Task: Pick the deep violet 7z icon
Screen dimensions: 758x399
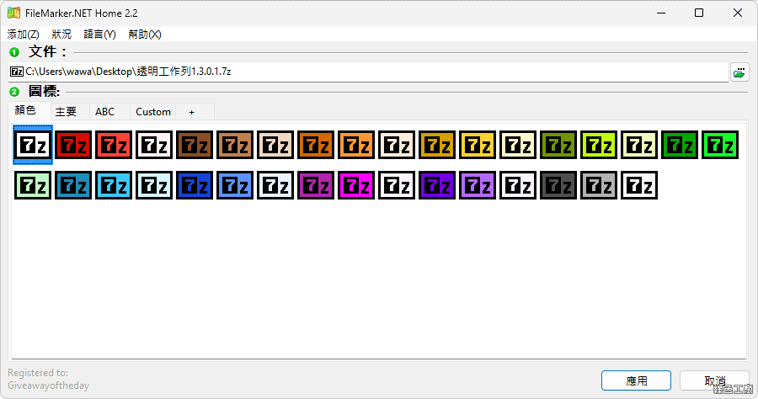Action: click(437, 185)
